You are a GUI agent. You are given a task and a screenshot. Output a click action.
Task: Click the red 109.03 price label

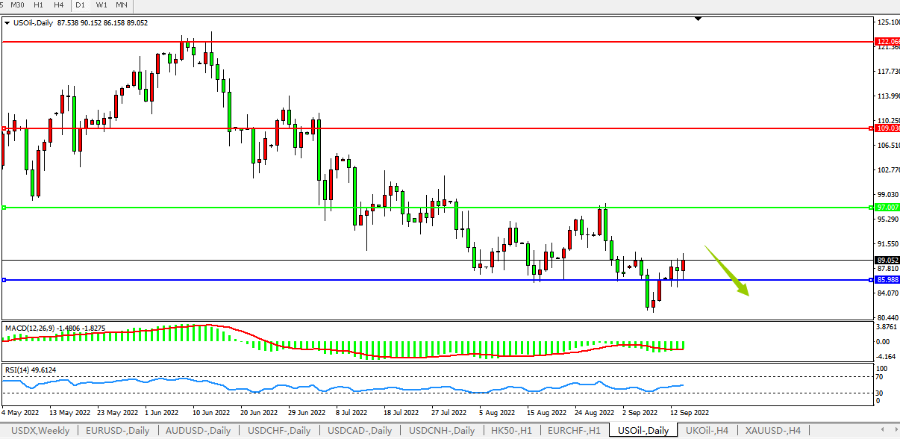point(887,128)
